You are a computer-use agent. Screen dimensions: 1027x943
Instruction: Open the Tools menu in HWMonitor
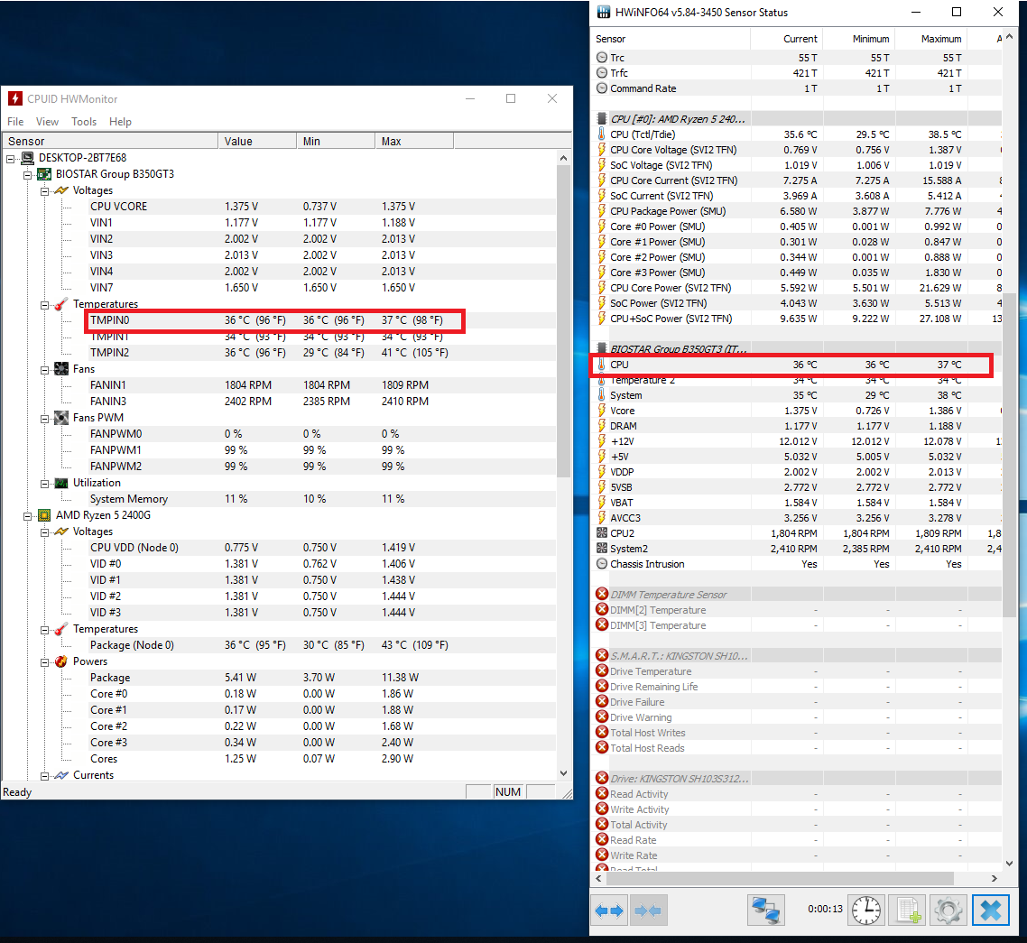[84, 122]
